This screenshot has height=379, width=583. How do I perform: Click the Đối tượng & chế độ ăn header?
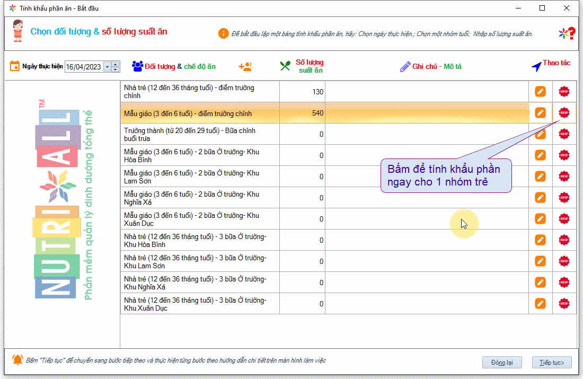174,66
